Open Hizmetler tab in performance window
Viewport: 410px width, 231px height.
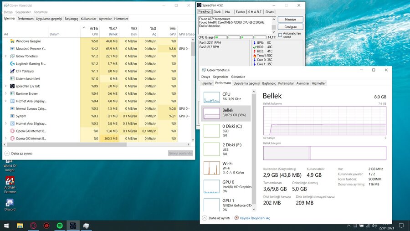tap(318, 83)
